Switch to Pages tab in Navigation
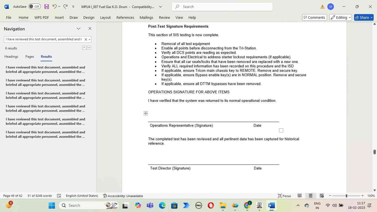 point(30,57)
